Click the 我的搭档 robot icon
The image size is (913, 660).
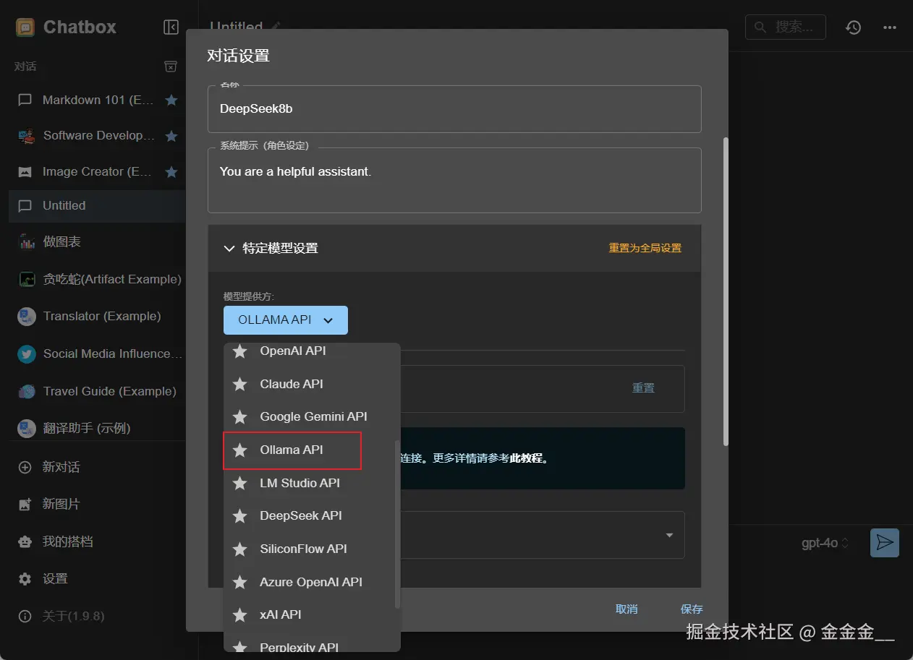coord(25,541)
